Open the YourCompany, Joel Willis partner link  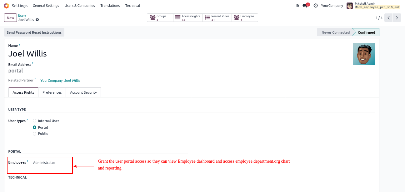(60, 81)
